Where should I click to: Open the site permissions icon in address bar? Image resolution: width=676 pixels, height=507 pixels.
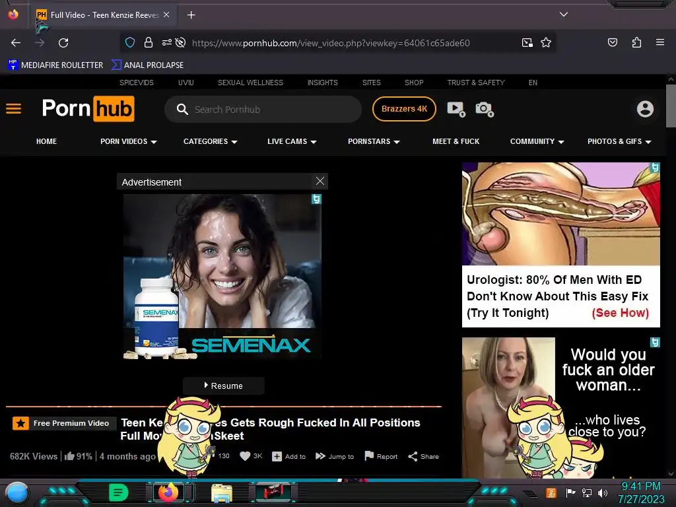pyautogui.click(x=167, y=42)
